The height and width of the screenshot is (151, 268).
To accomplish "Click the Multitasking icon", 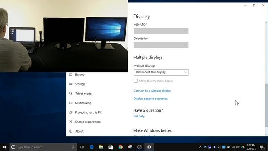I will pyautogui.click(x=71, y=103).
